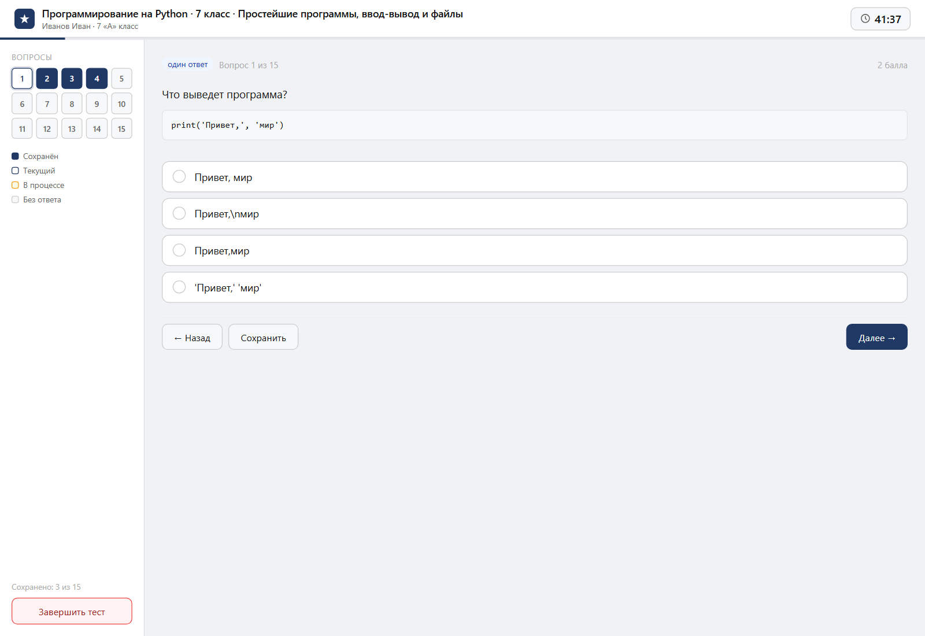Choose the option 'Привет,\nмир'
The height and width of the screenshot is (636, 925).
click(x=534, y=214)
